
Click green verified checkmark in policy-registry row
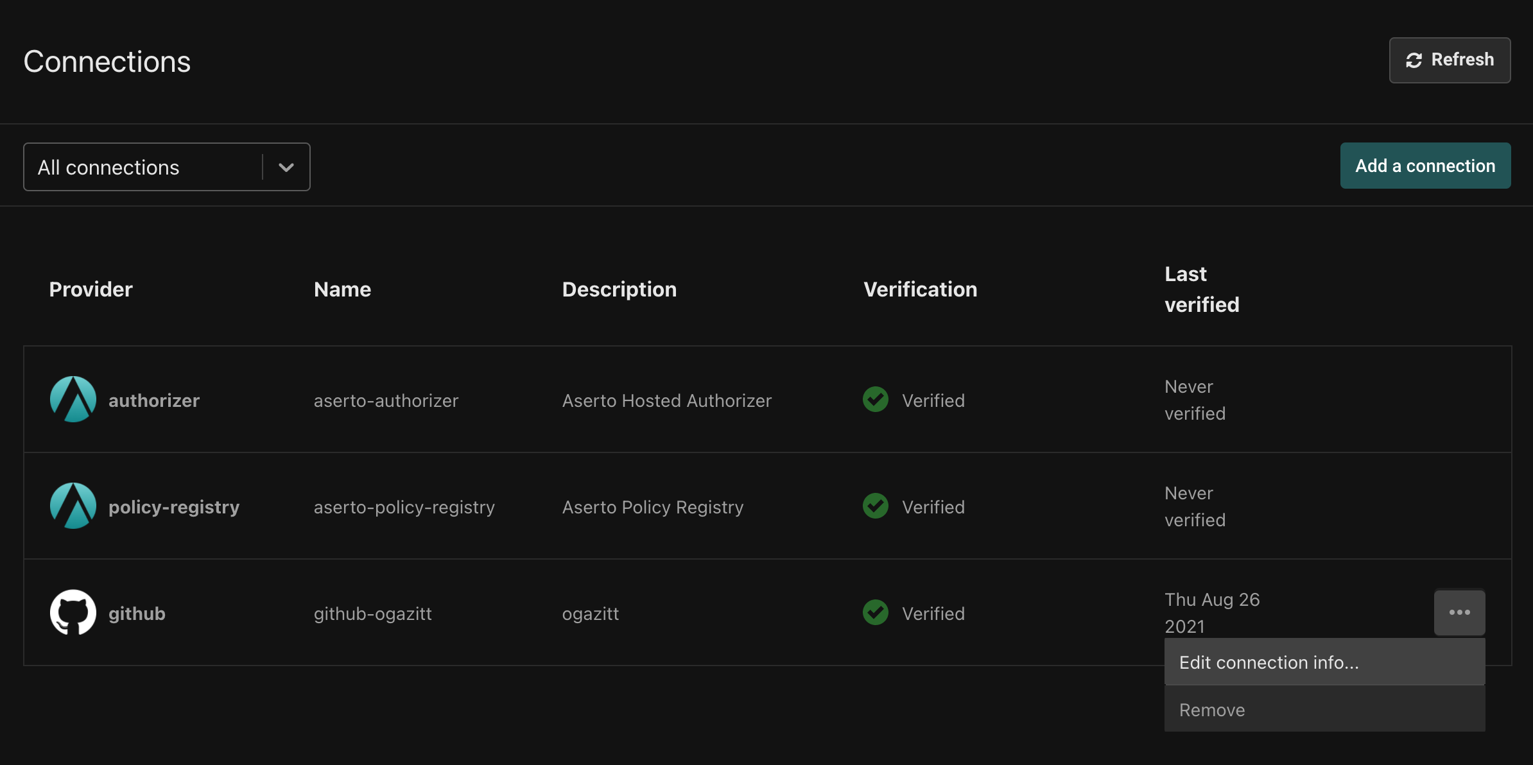[x=875, y=506]
